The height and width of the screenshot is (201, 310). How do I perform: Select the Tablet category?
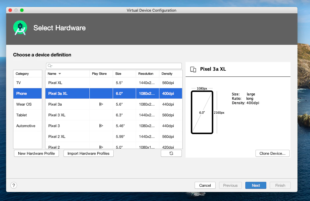[27, 115]
